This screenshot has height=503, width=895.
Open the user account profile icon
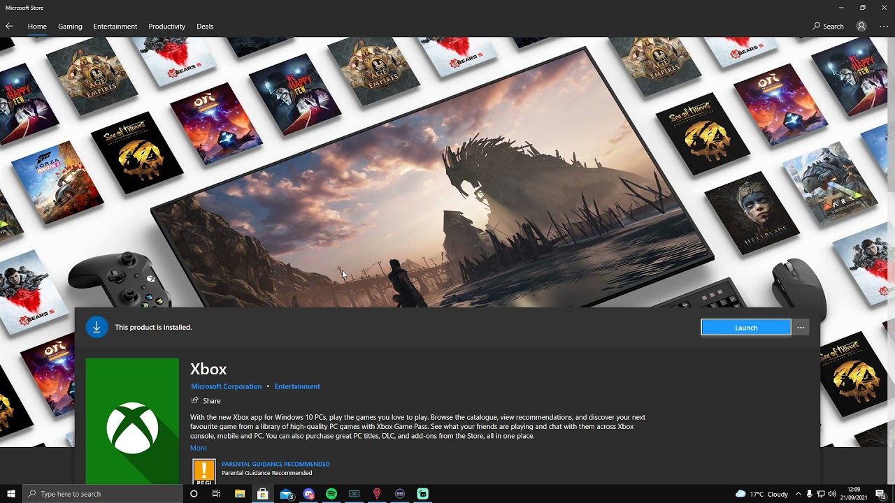pyautogui.click(x=861, y=27)
